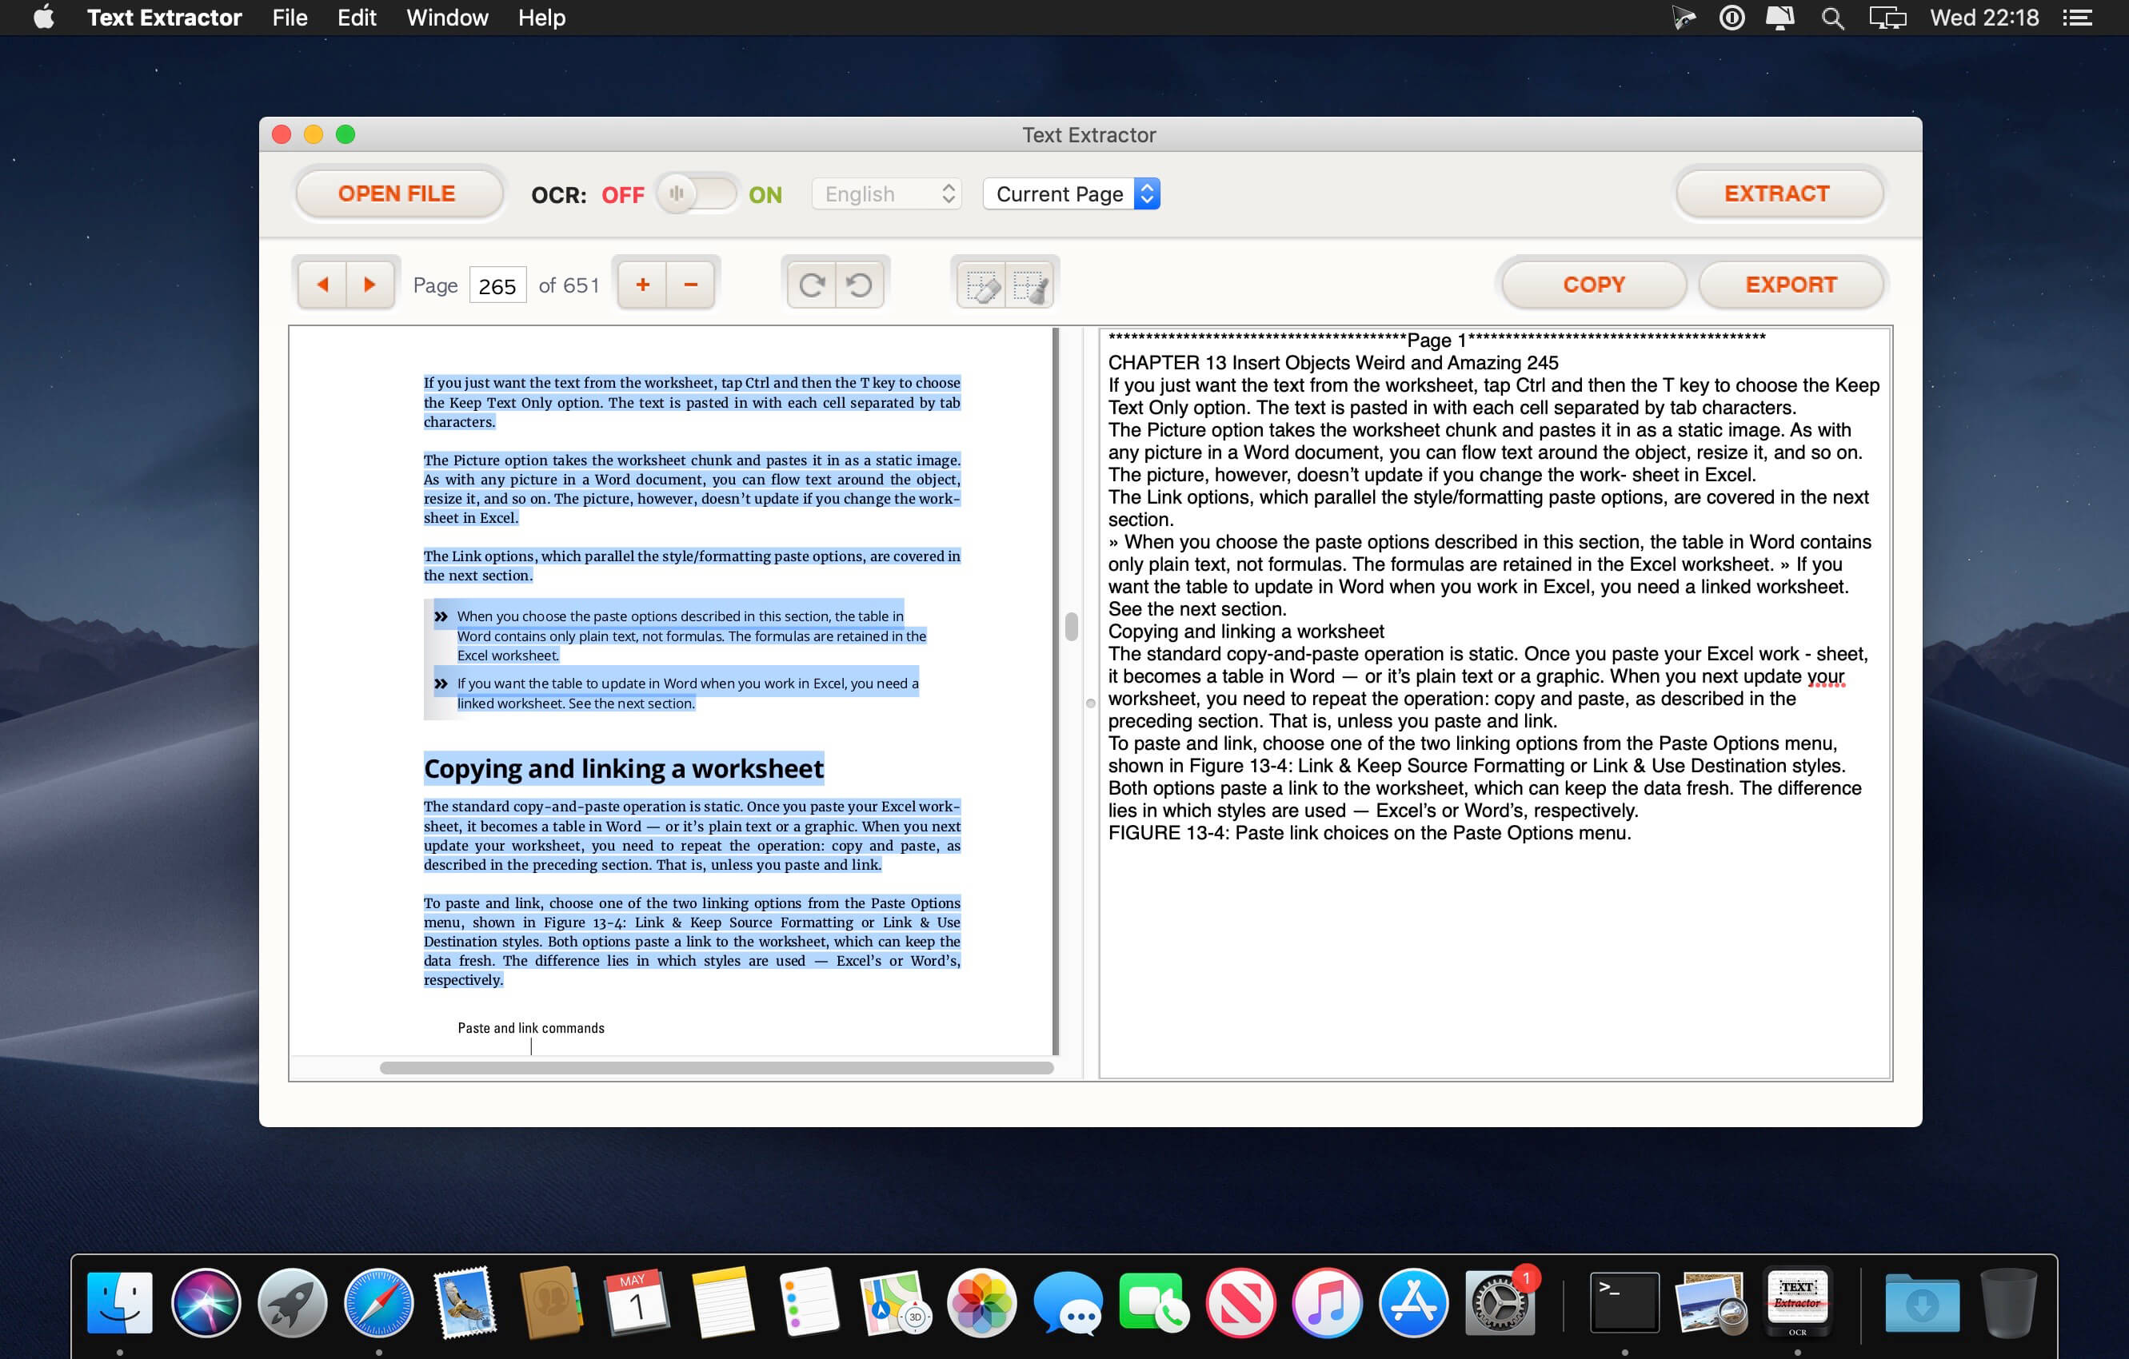Open Contacts book in the Dock

point(550,1301)
